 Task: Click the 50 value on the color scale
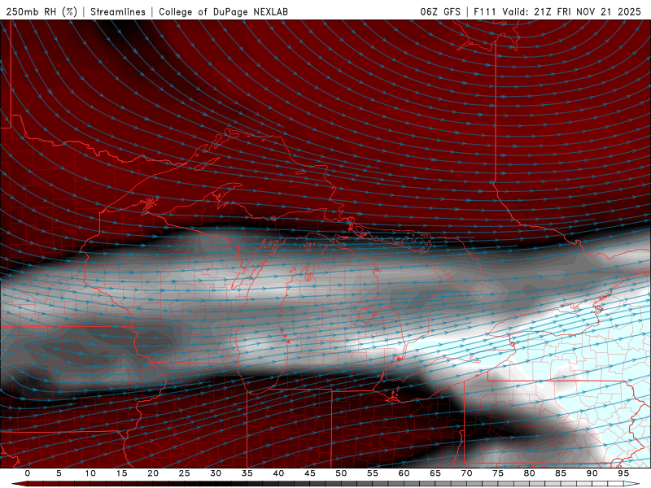(x=341, y=473)
